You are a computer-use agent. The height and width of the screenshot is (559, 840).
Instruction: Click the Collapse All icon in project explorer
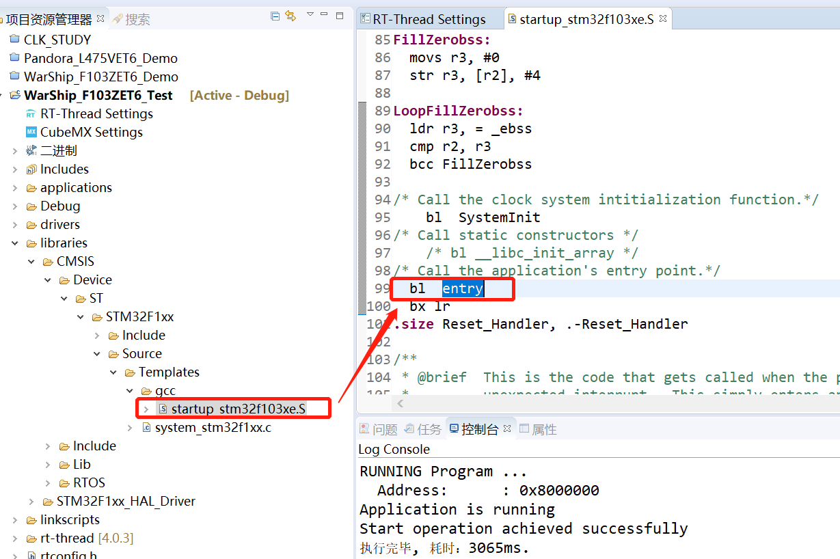tap(275, 16)
